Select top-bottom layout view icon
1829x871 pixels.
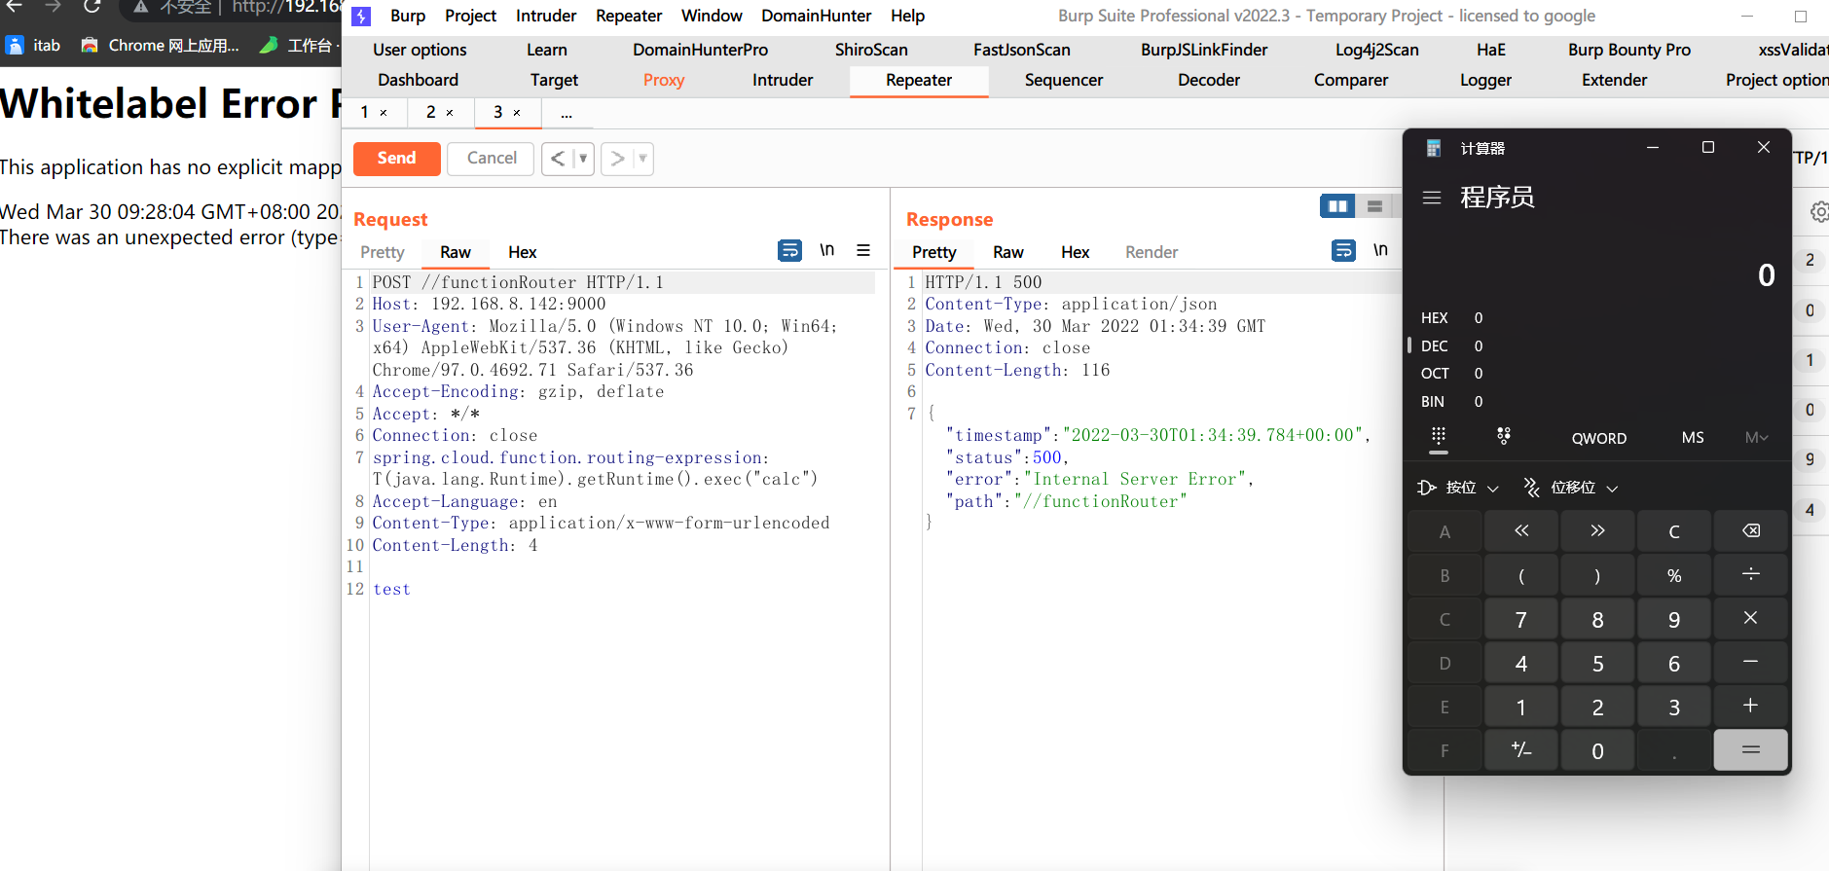pyautogui.click(x=1374, y=206)
